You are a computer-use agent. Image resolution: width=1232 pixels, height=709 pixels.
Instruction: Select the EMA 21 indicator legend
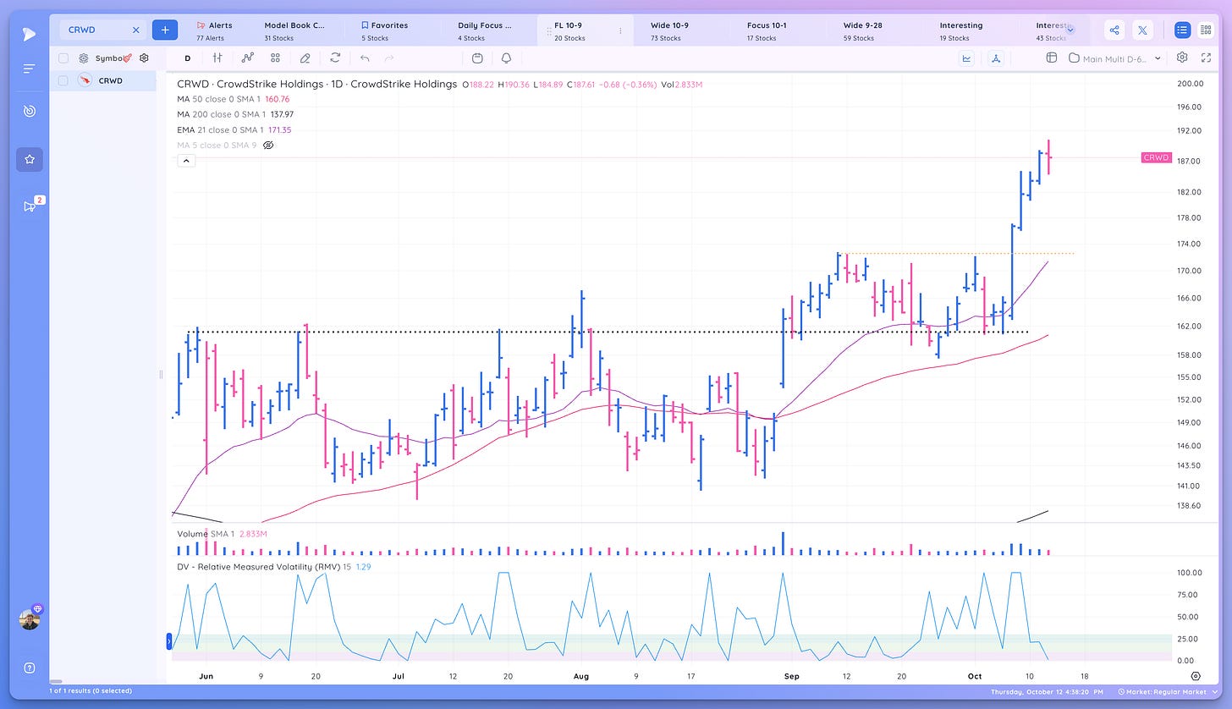point(234,130)
